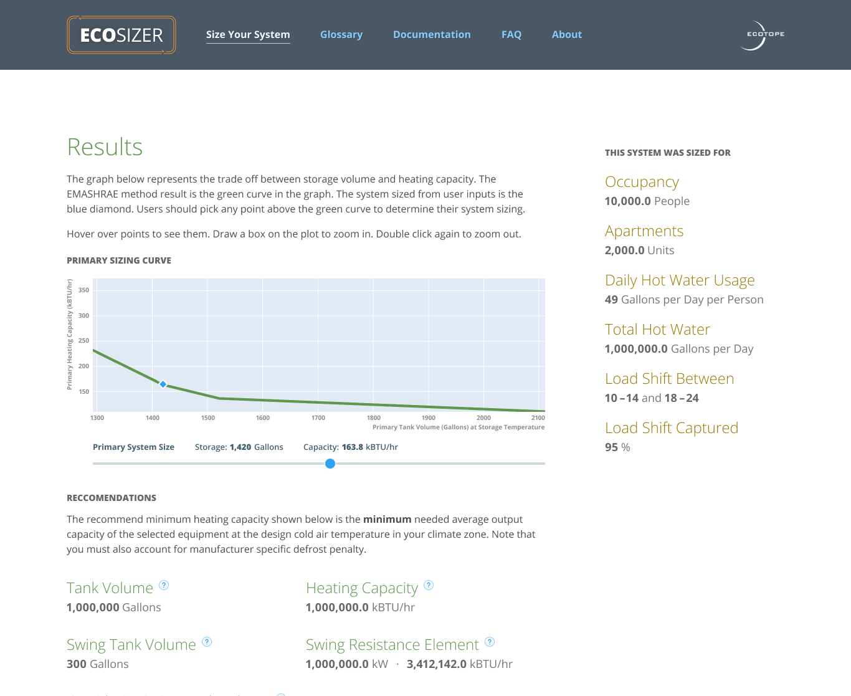Select the blue diamond marker on the sizing curve
Image resolution: width=851 pixels, height=696 pixels.
(x=163, y=384)
